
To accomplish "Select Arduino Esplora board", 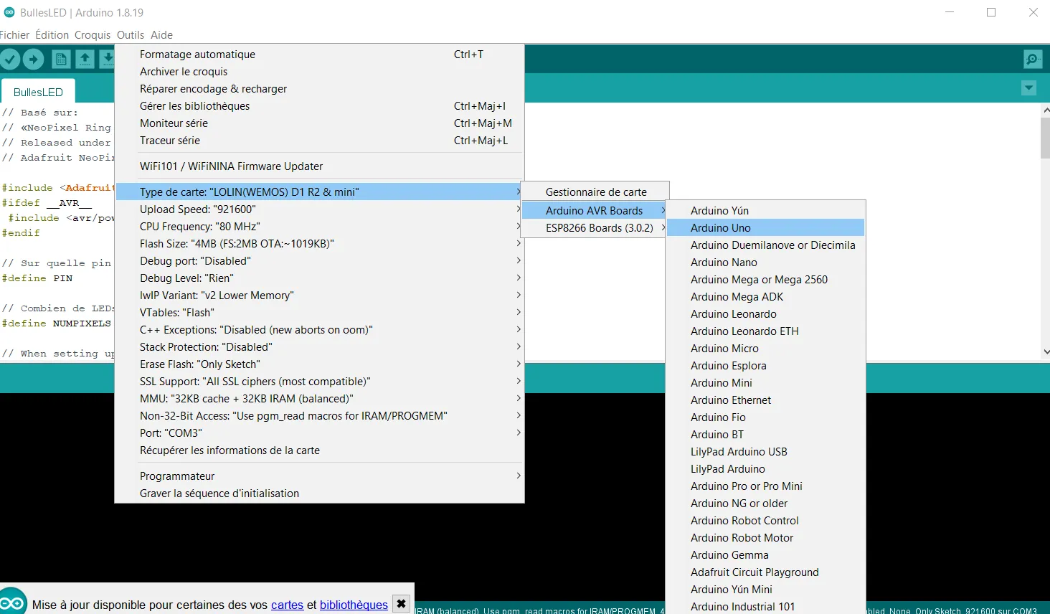I will [765, 366].
